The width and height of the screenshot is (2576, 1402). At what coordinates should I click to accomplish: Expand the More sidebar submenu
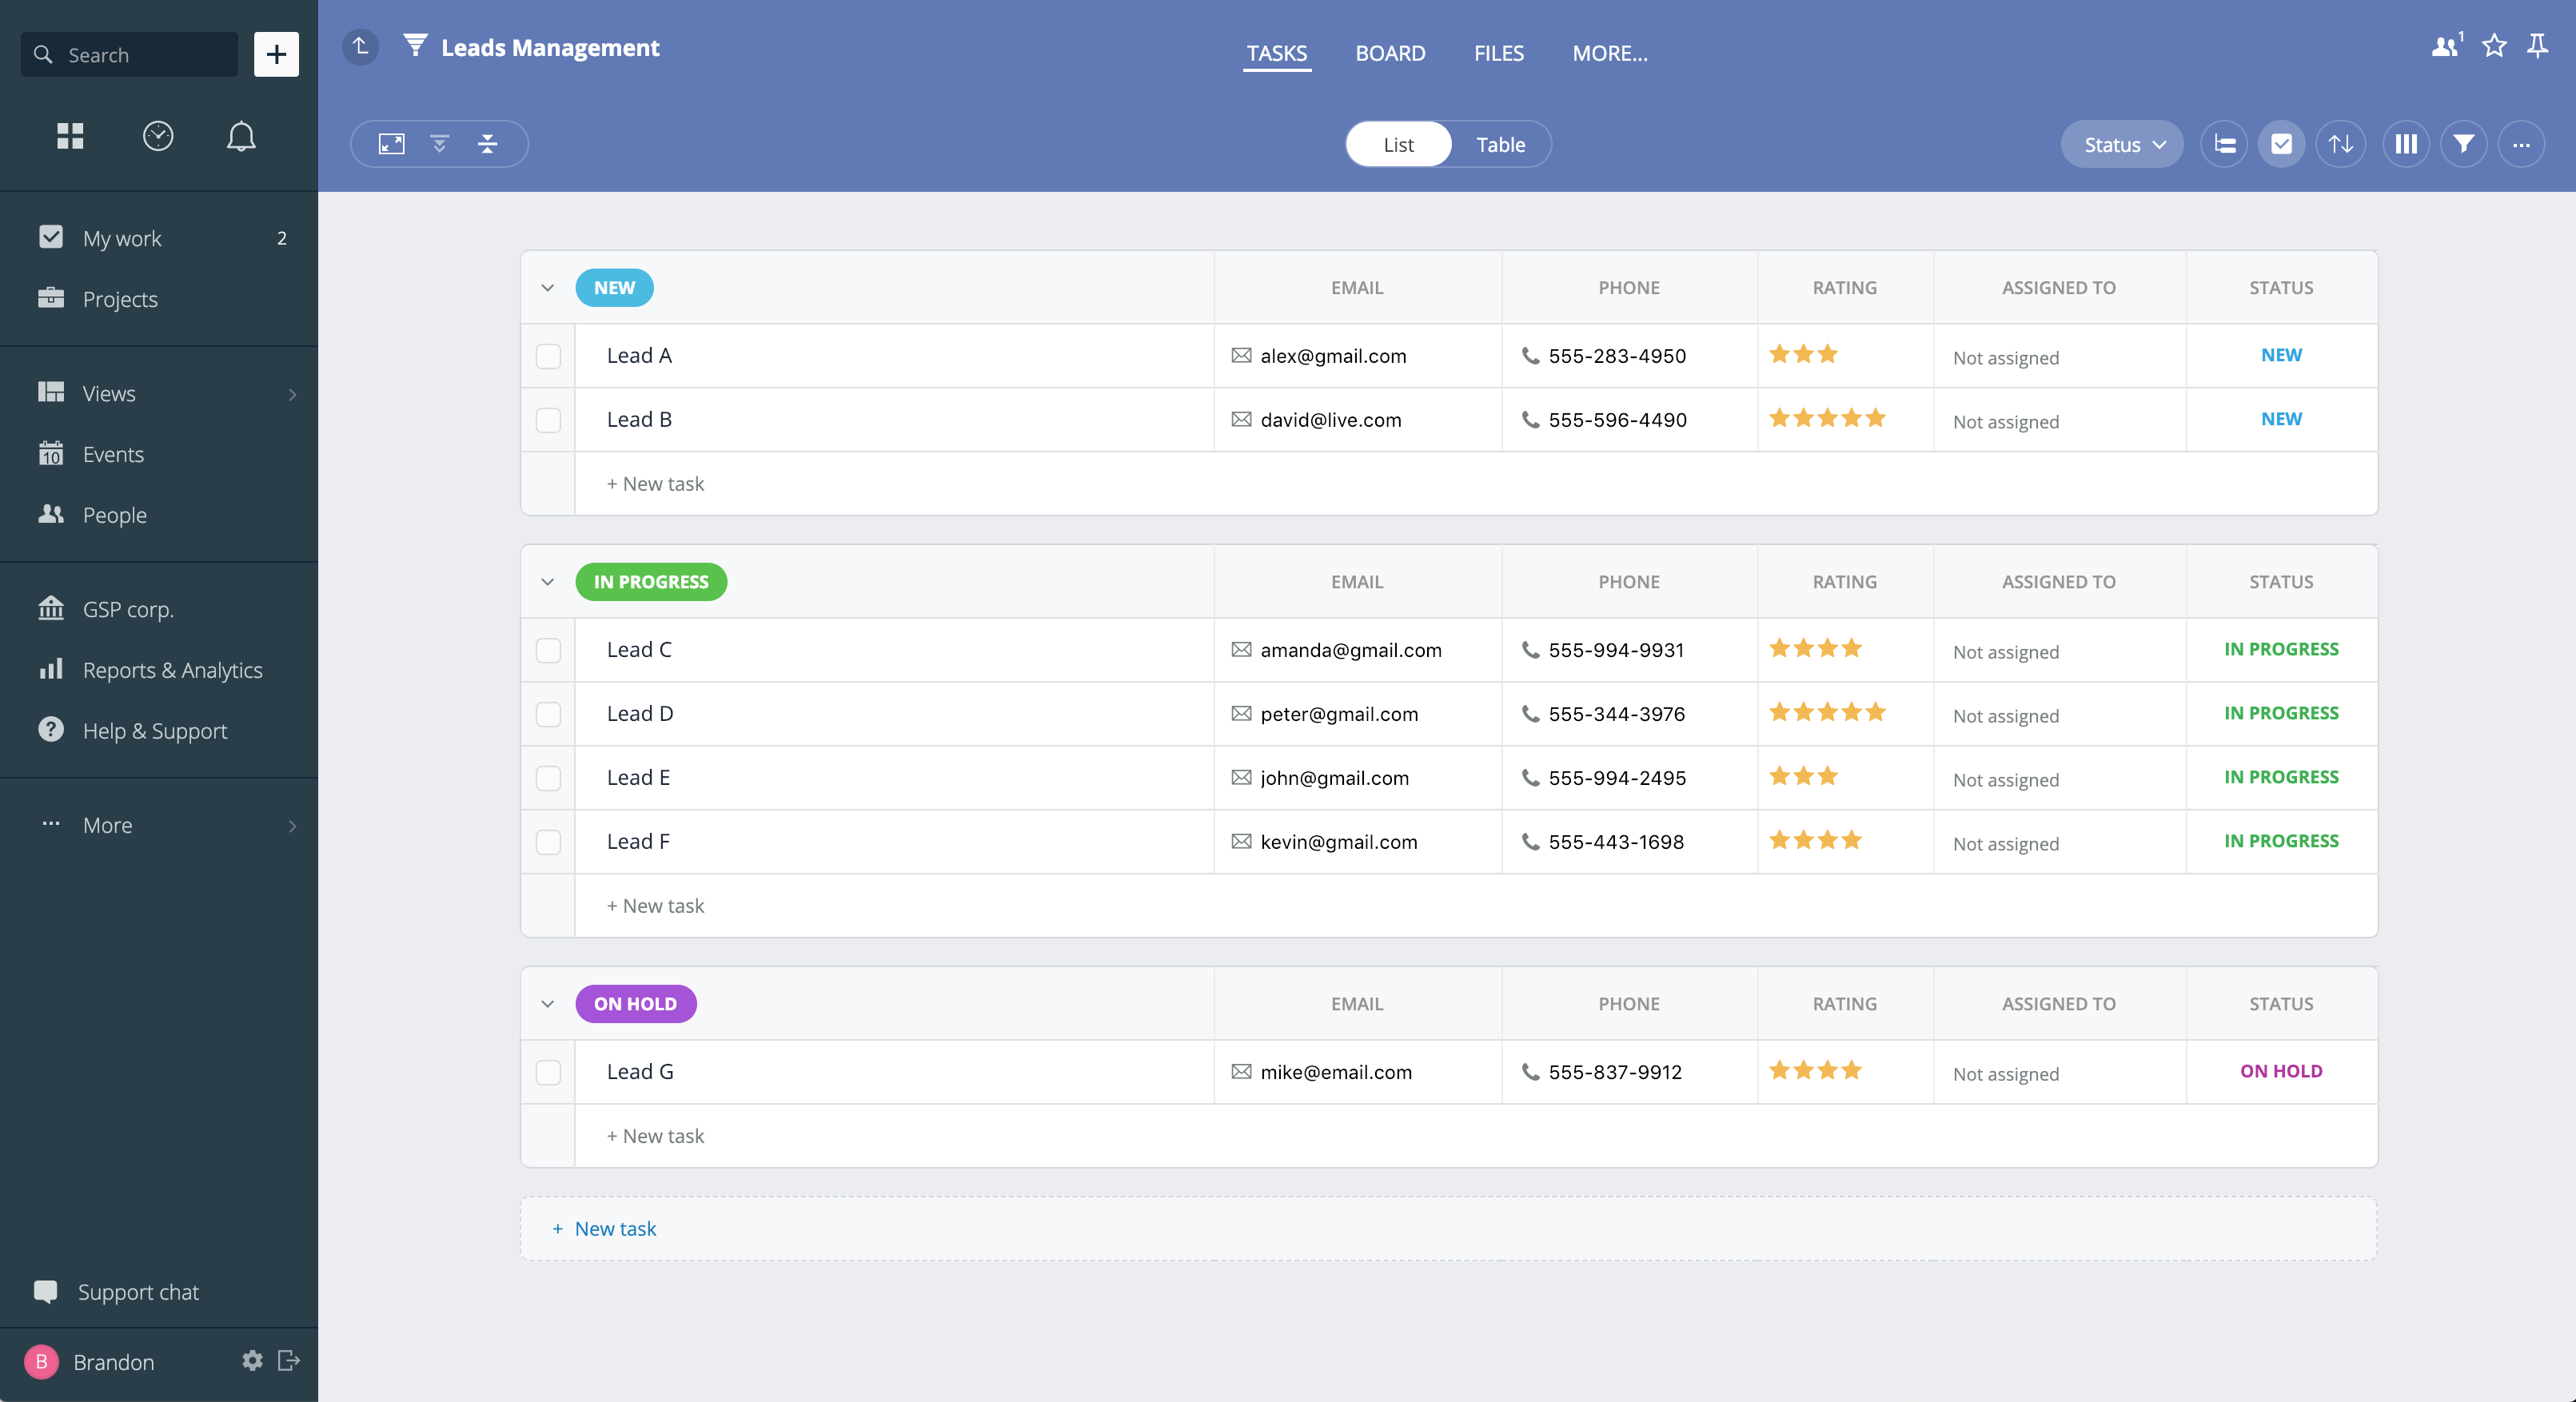tap(292, 825)
